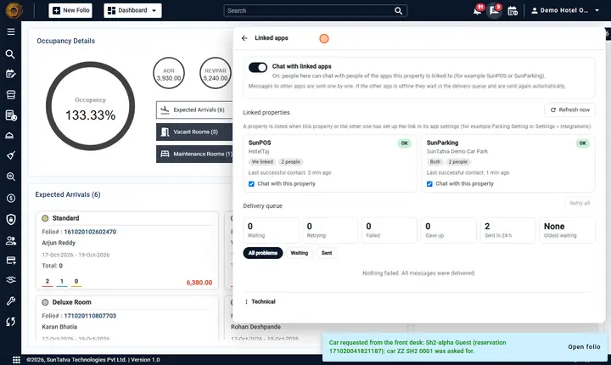611x365 pixels.
Task: Click the sidebar search magnifier icon
Action: (10, 54)
